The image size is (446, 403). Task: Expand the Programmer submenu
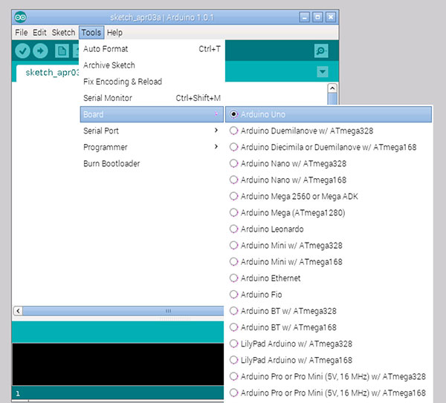(152, 147)
